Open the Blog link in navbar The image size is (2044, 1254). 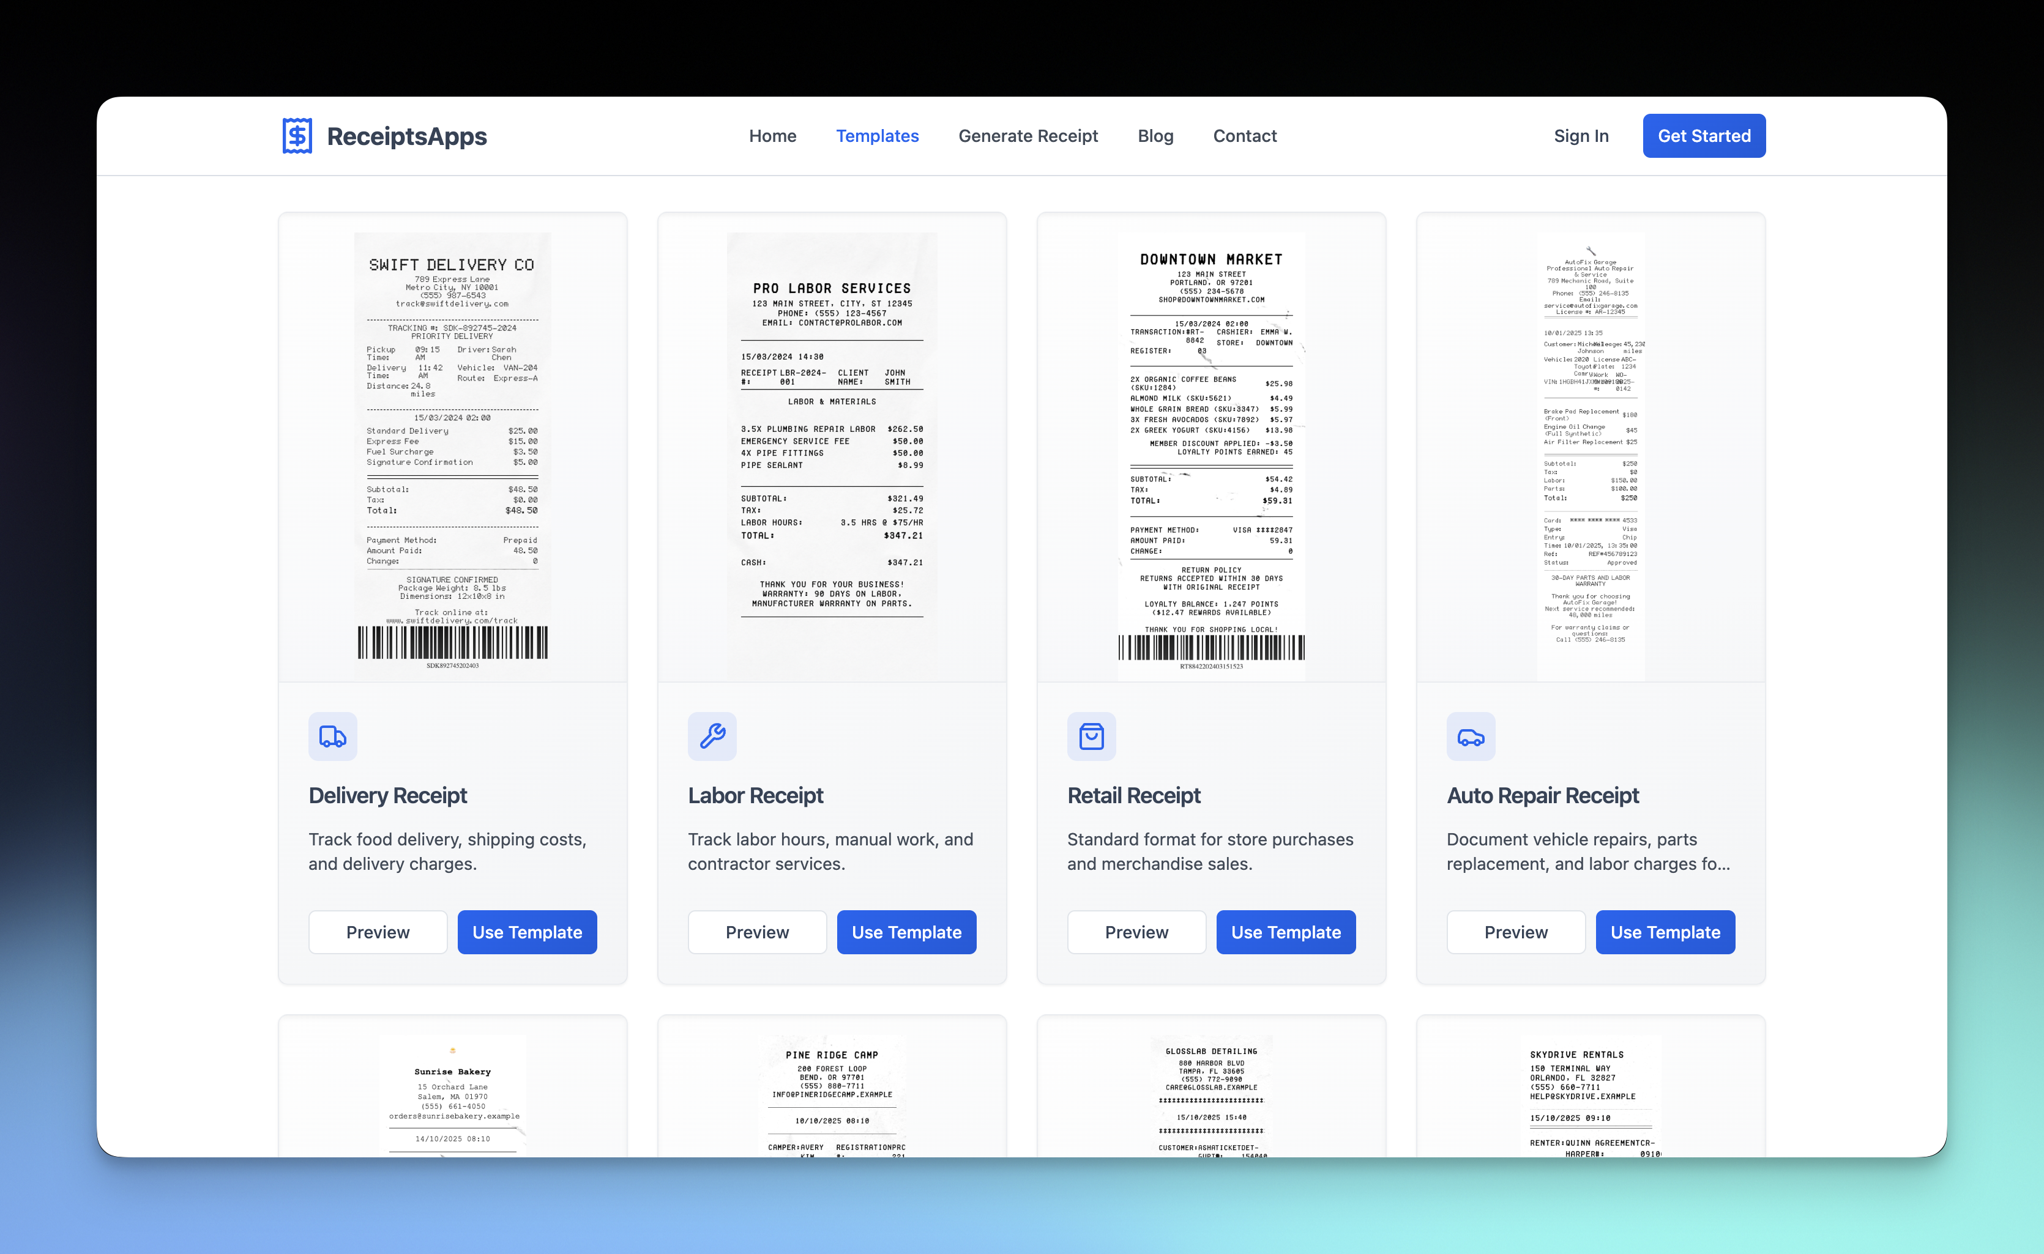pyautogui.click(x=1155, y=136)
